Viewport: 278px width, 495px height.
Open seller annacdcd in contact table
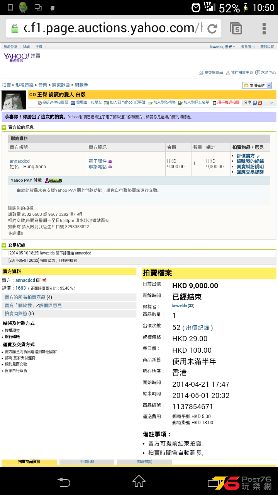pos(20,161)
